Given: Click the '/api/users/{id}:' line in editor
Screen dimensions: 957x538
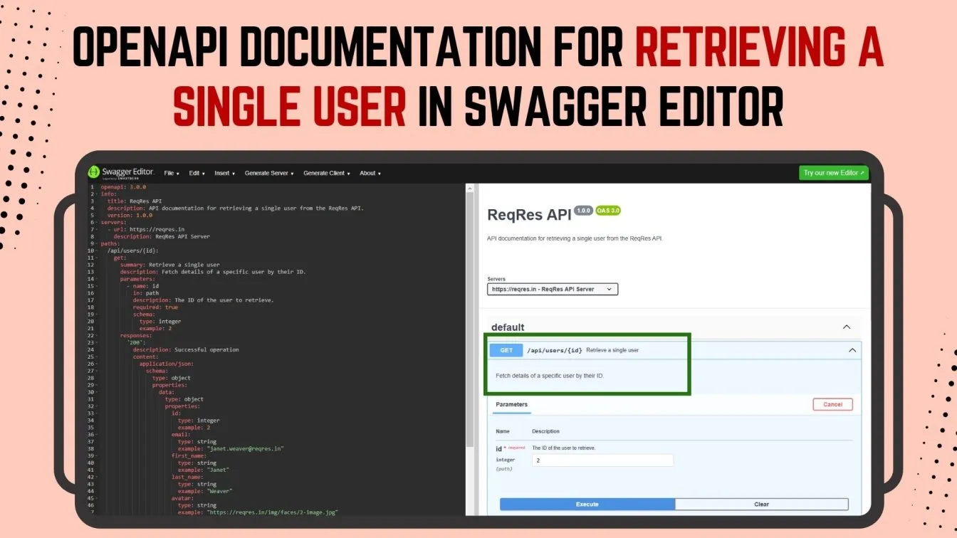Looking at the screenshot, I should pyautogui.click(x=132, y=250).
